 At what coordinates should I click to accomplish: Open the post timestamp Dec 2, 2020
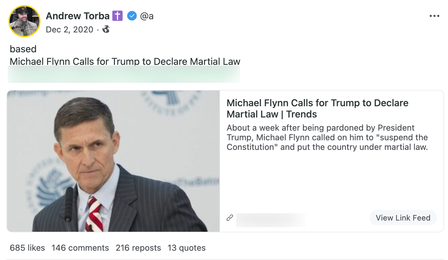[70, 29]
